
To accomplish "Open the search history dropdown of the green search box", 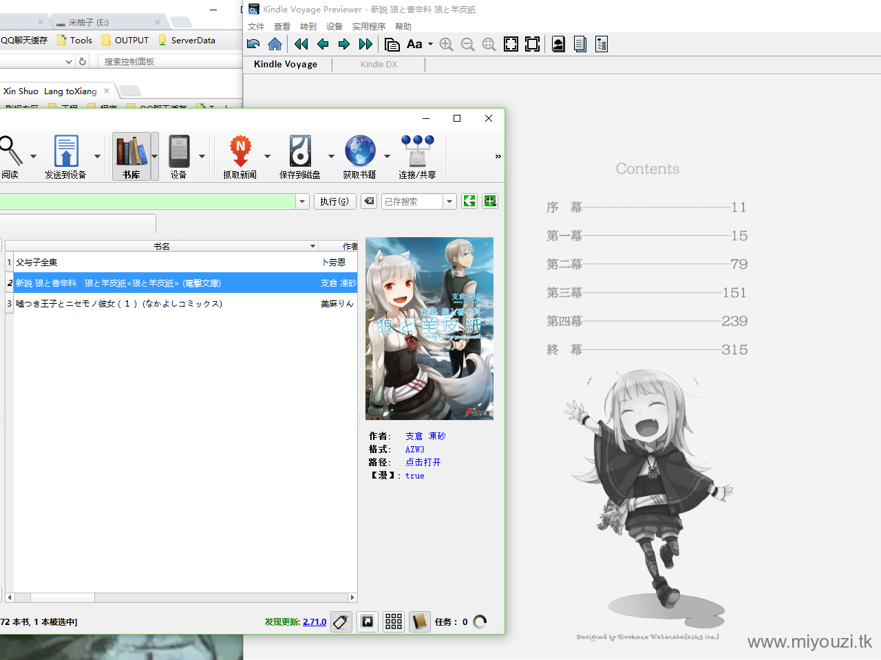I will pyautogui.click(x=302, y=201).
